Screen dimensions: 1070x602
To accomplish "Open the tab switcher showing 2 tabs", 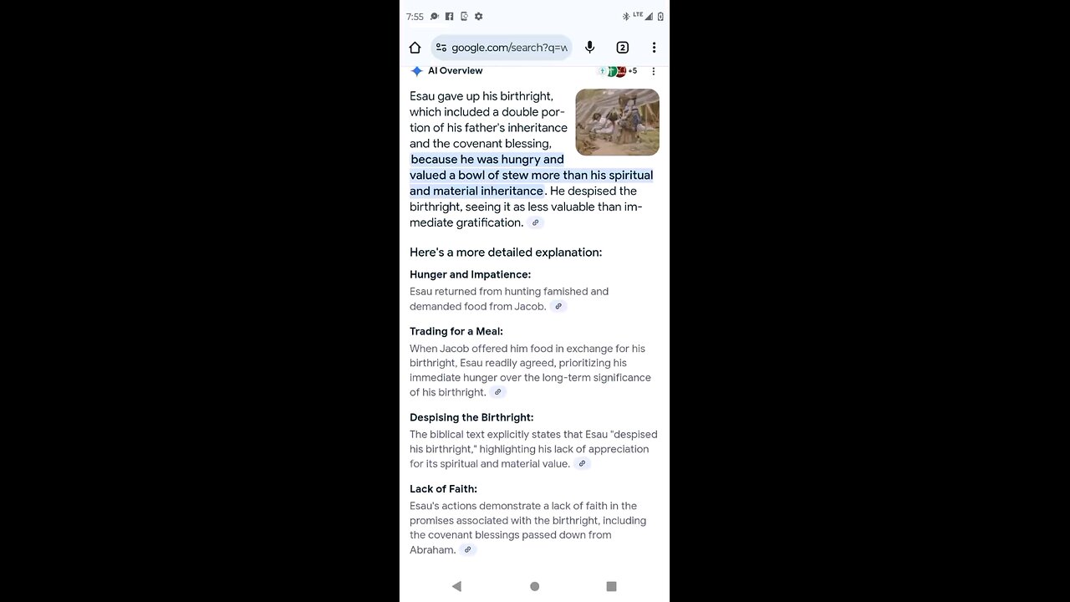I will 622,48.
